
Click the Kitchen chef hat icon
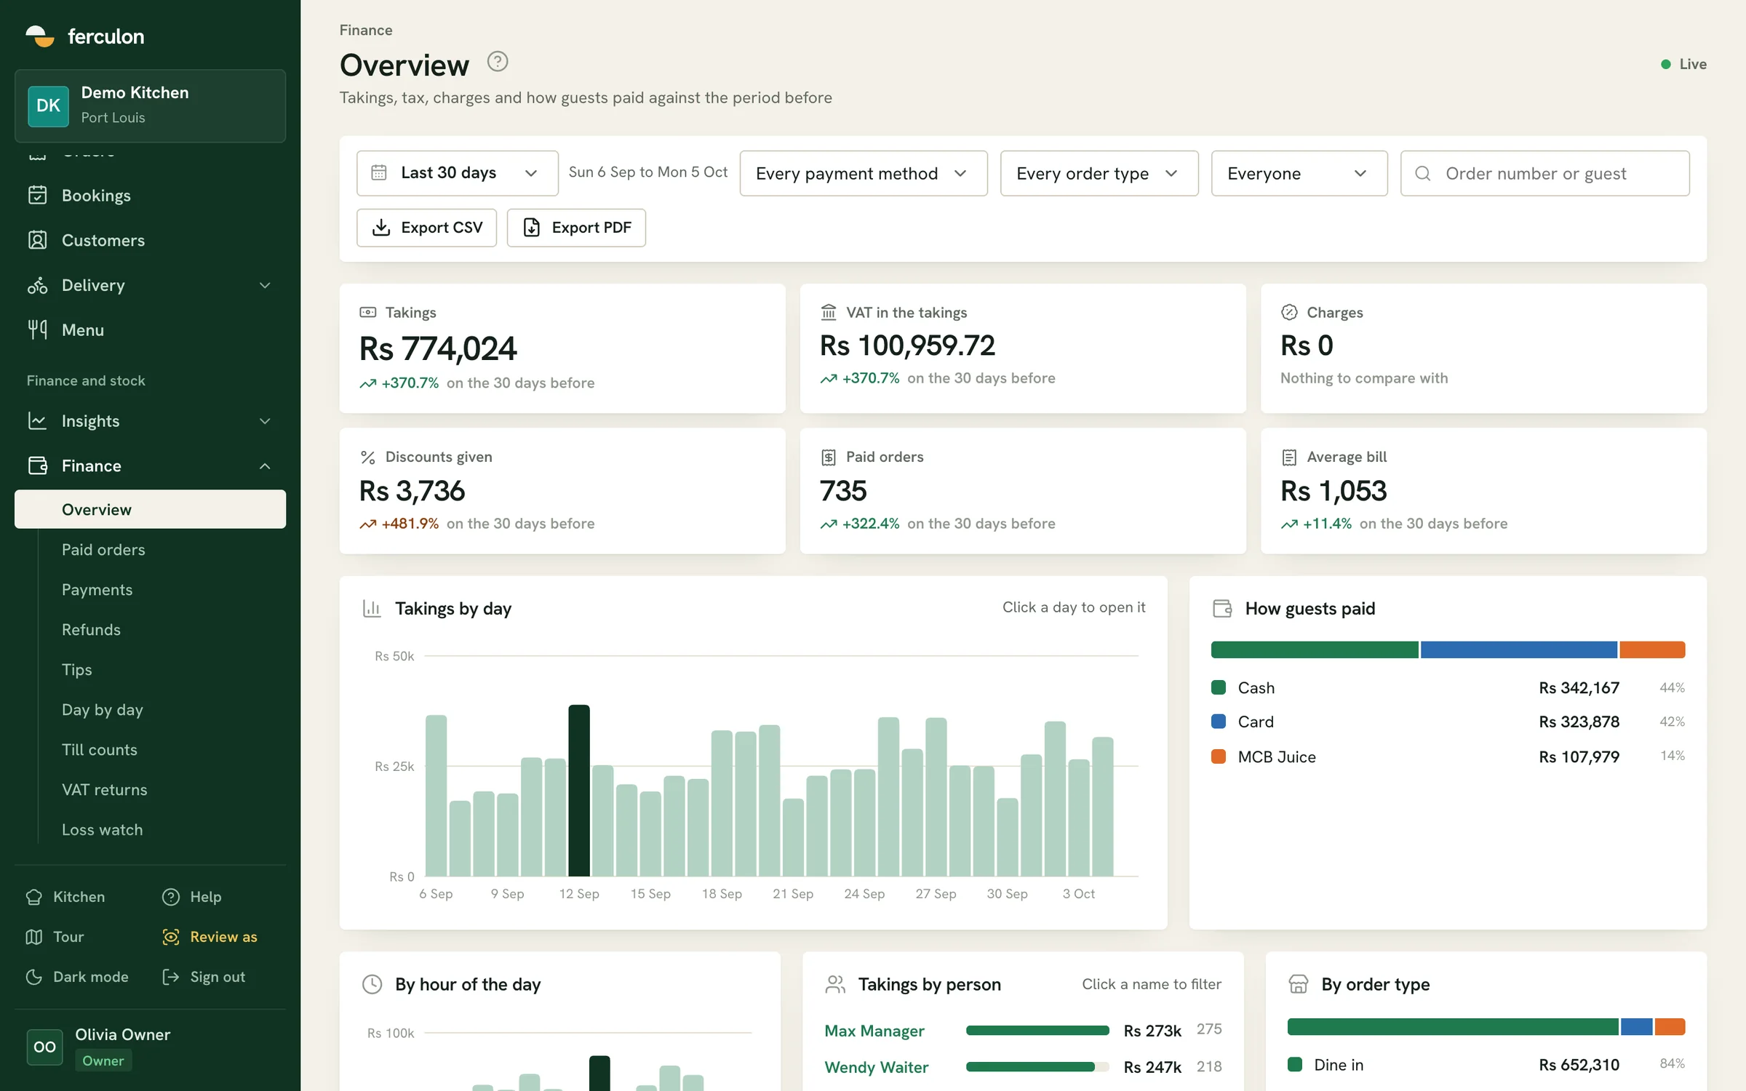point(34,897)
